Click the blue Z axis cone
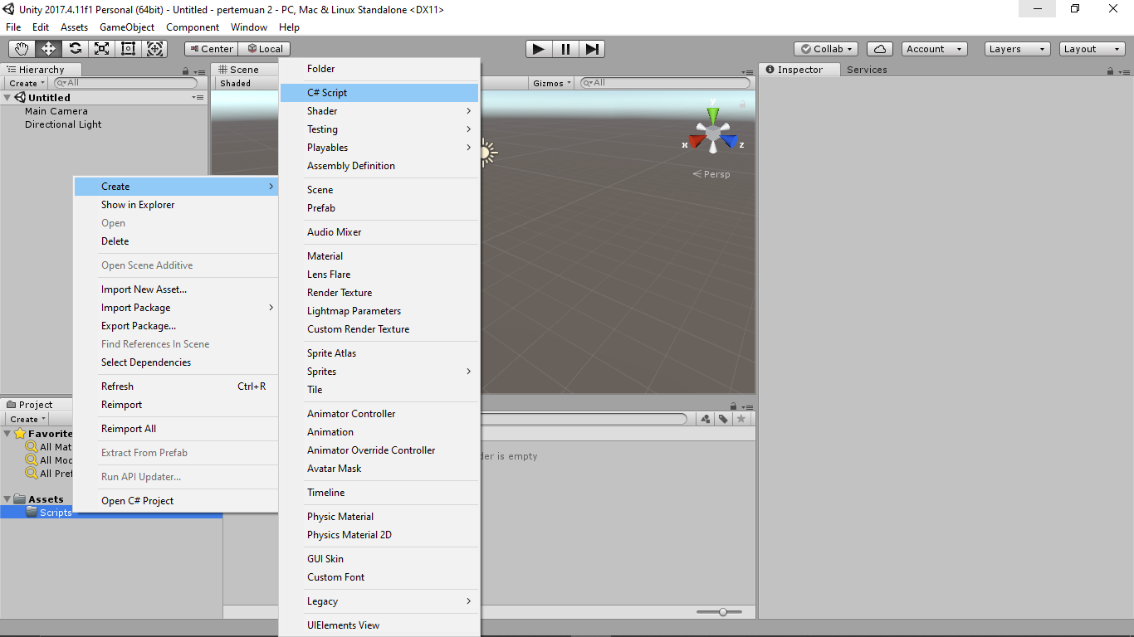The image size is (1134, 637). click(731, 142)
